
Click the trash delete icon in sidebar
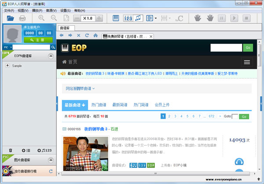click(10, 150)
